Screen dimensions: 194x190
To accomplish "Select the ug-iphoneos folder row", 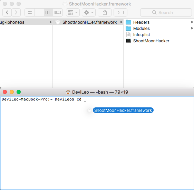I will 26,22.
